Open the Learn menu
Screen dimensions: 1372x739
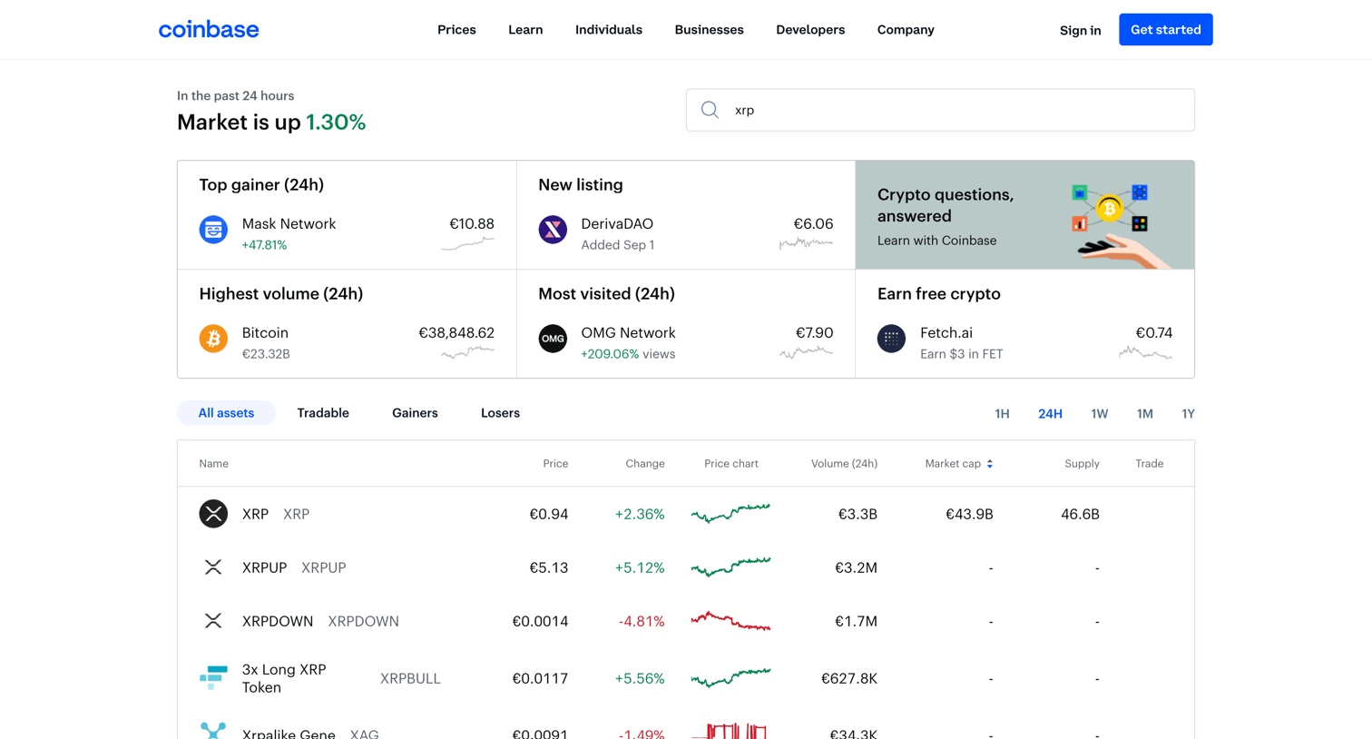[525, 30]
